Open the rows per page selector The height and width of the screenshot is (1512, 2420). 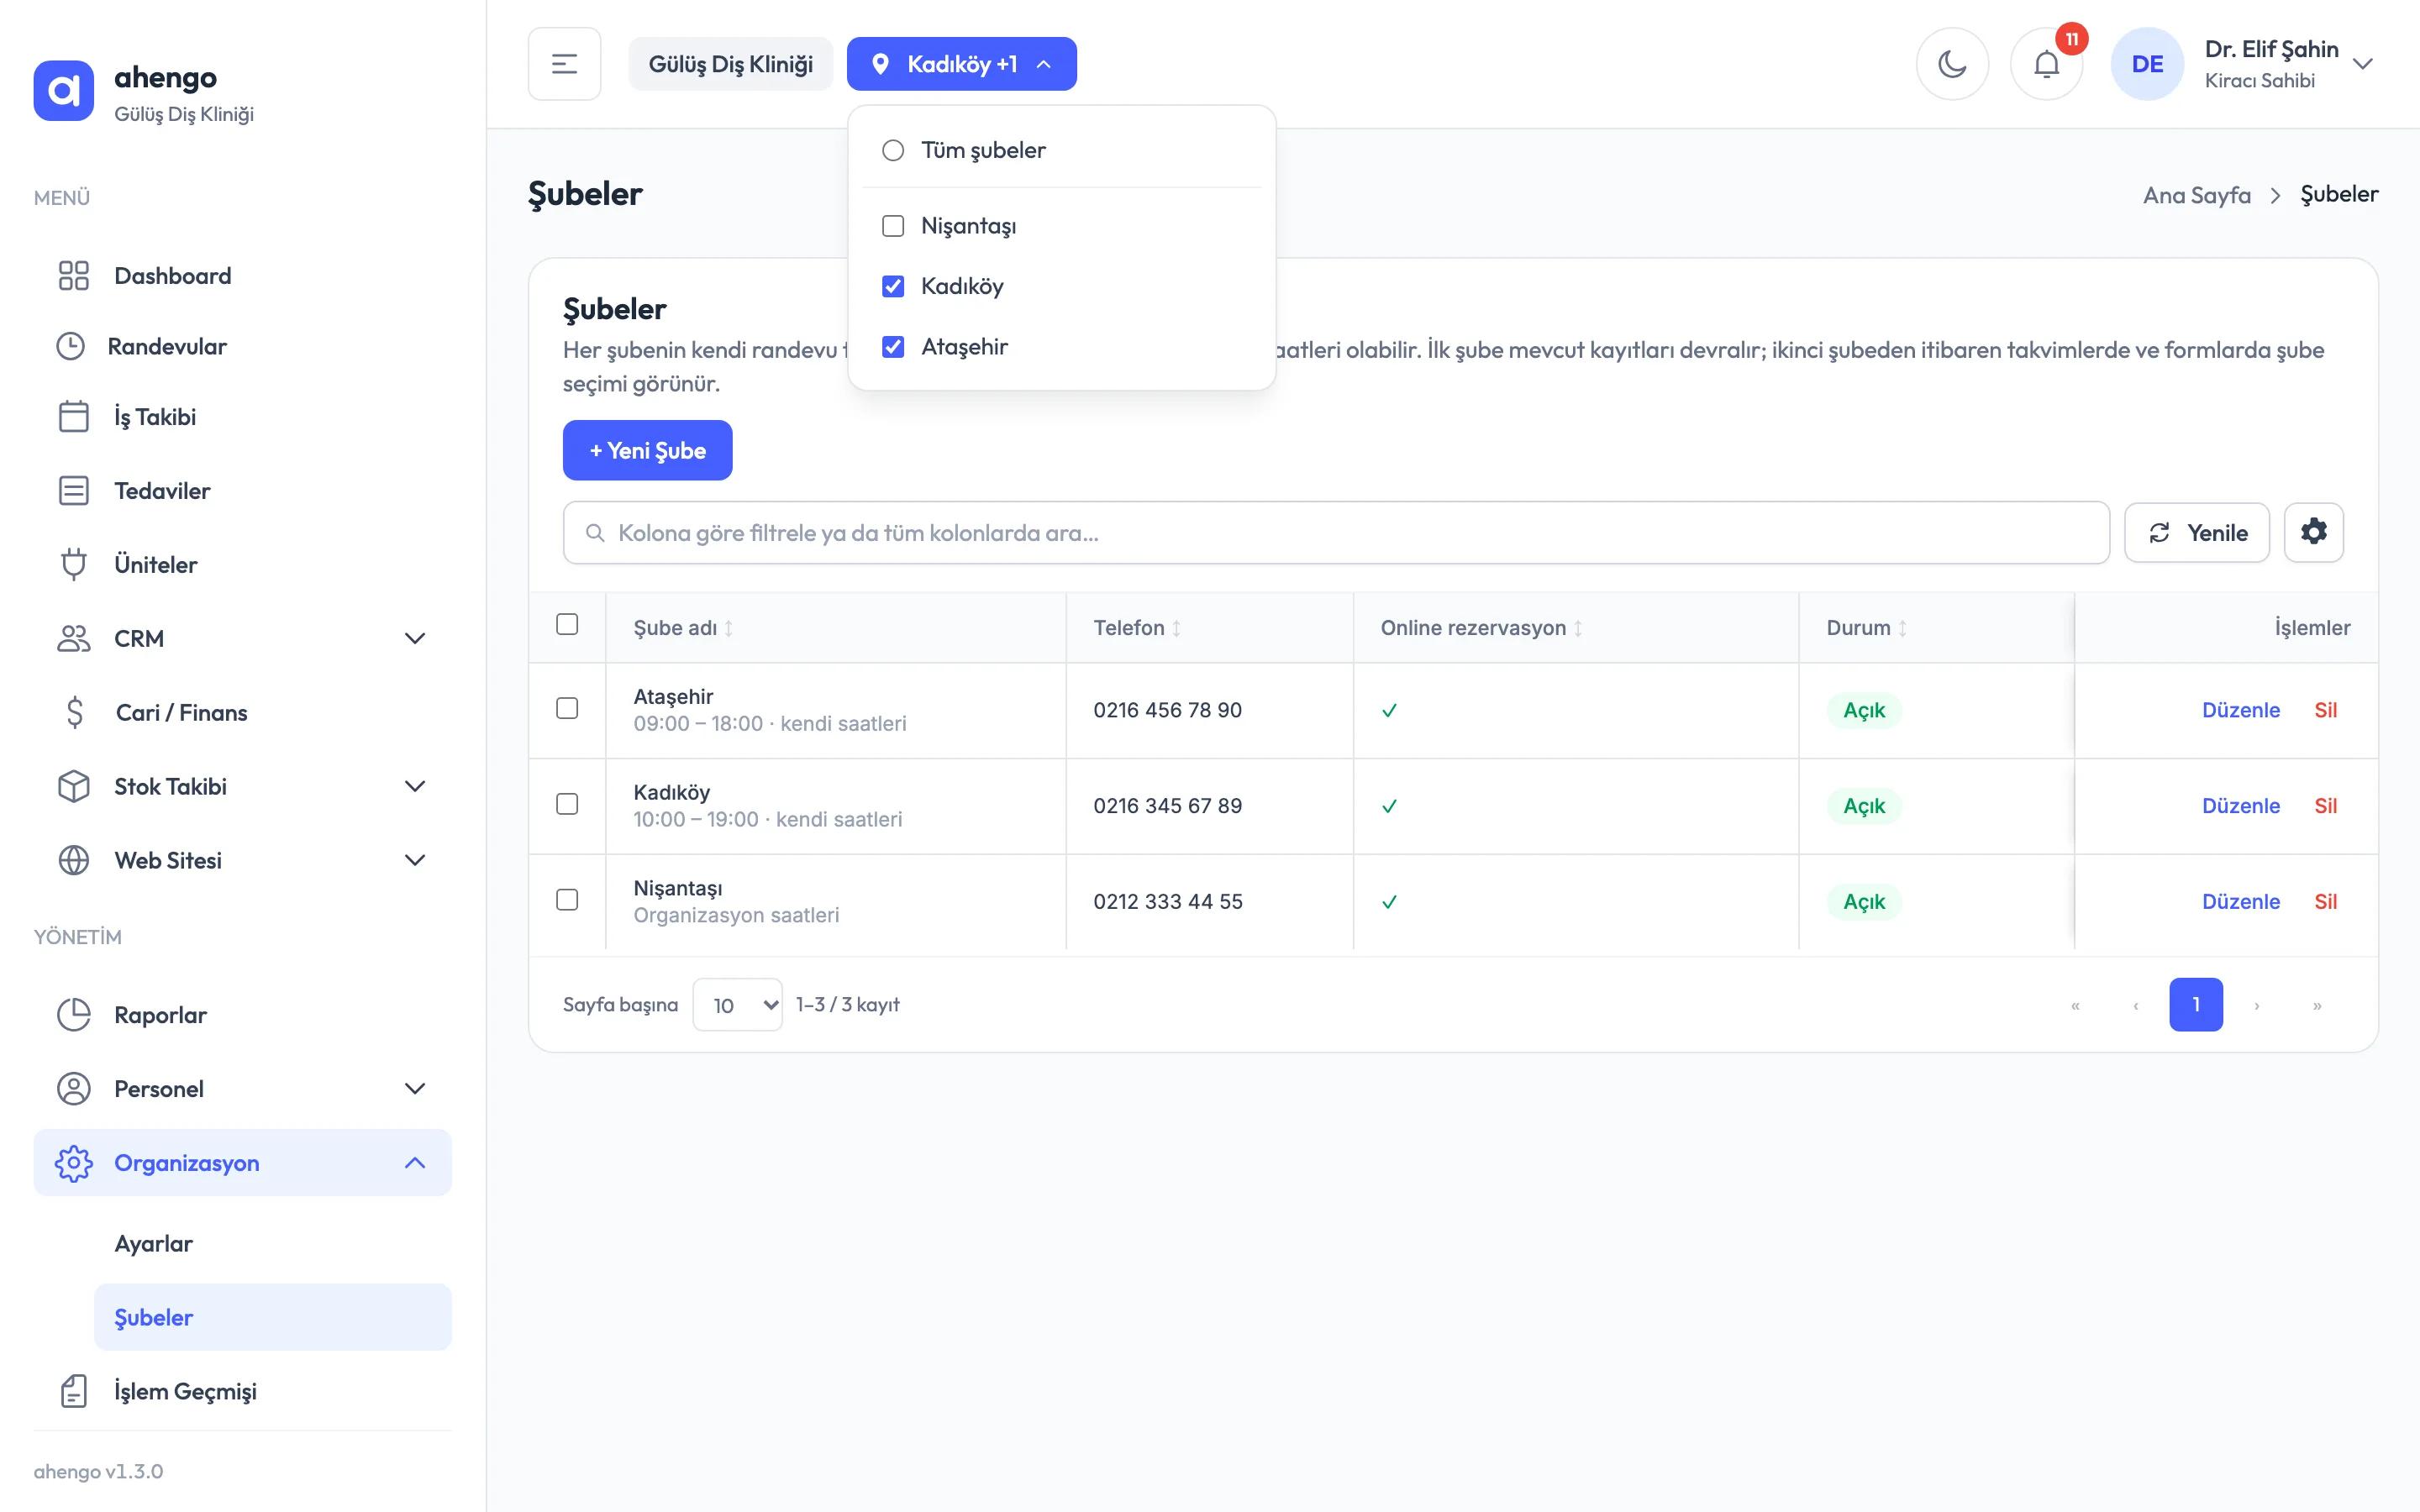pyautogui.click(x=737, y=1004)
